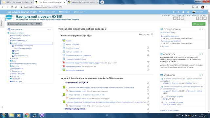Click the graduation cap portal logo
The width and height of the screenshot is (210, 118).
9,17
